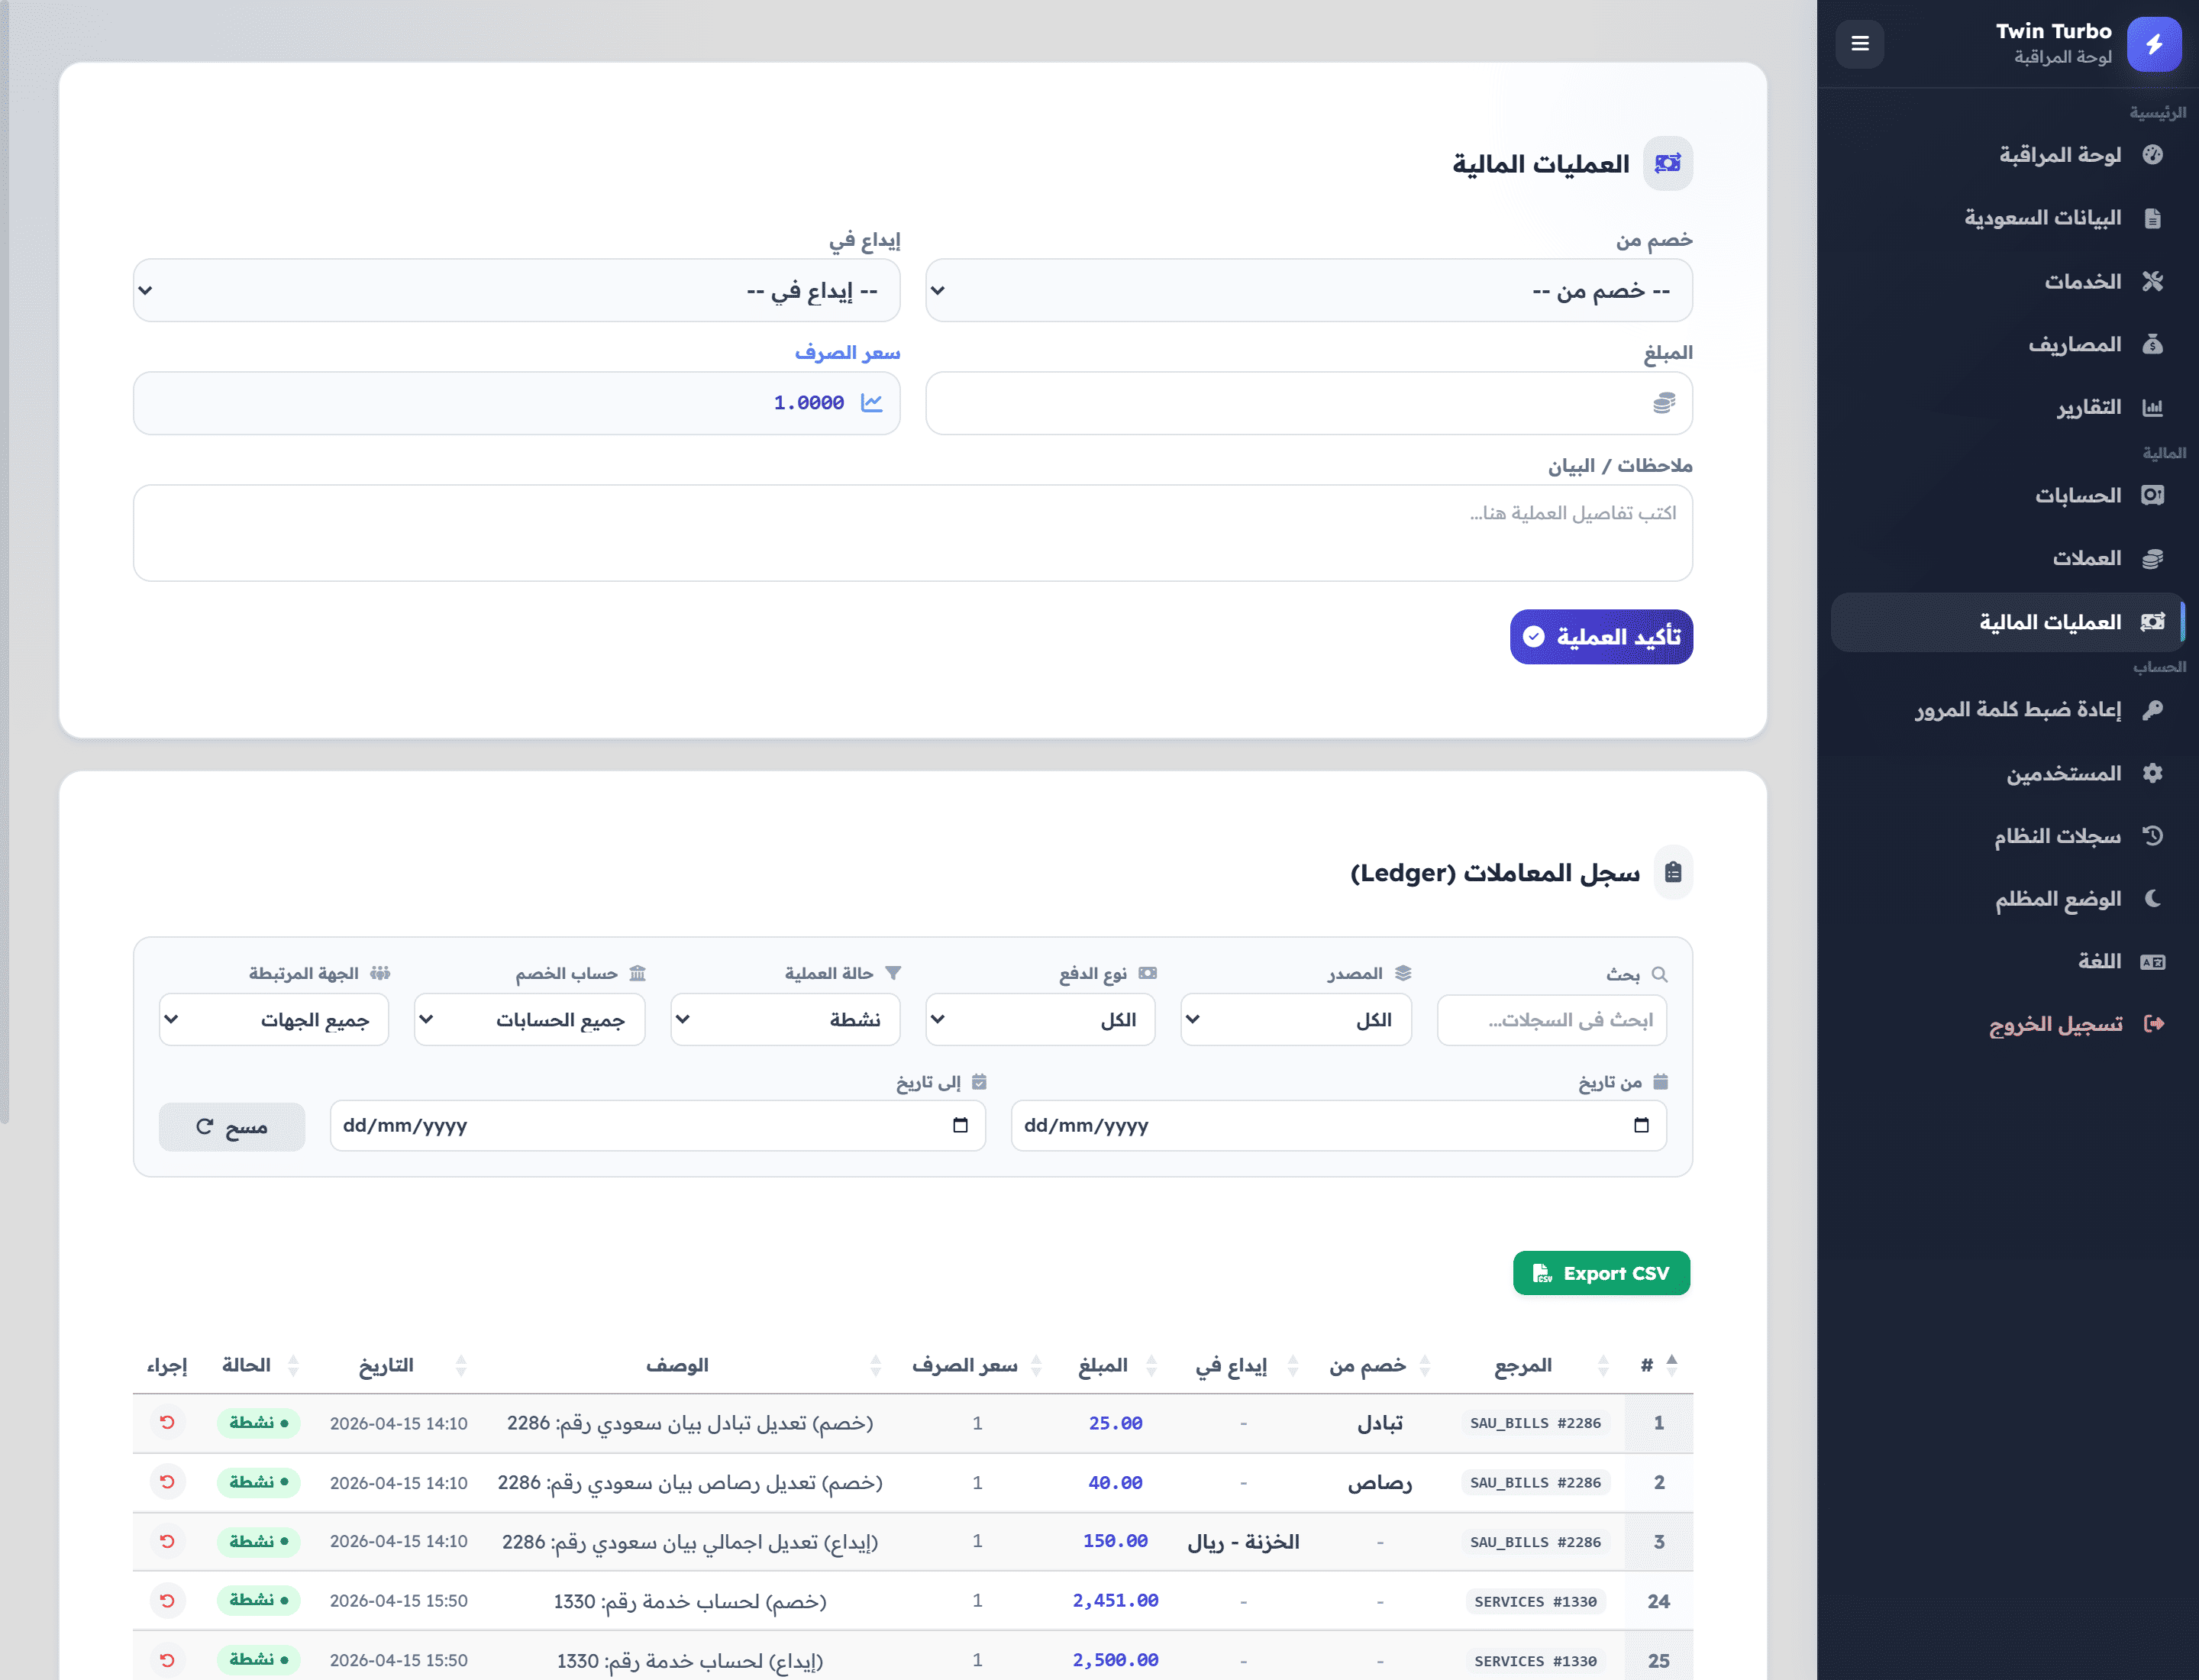Click the ledger search field ابحث في السجلات
The width and height of the screenshot is (2199, 1680).
(1552, 1020)
